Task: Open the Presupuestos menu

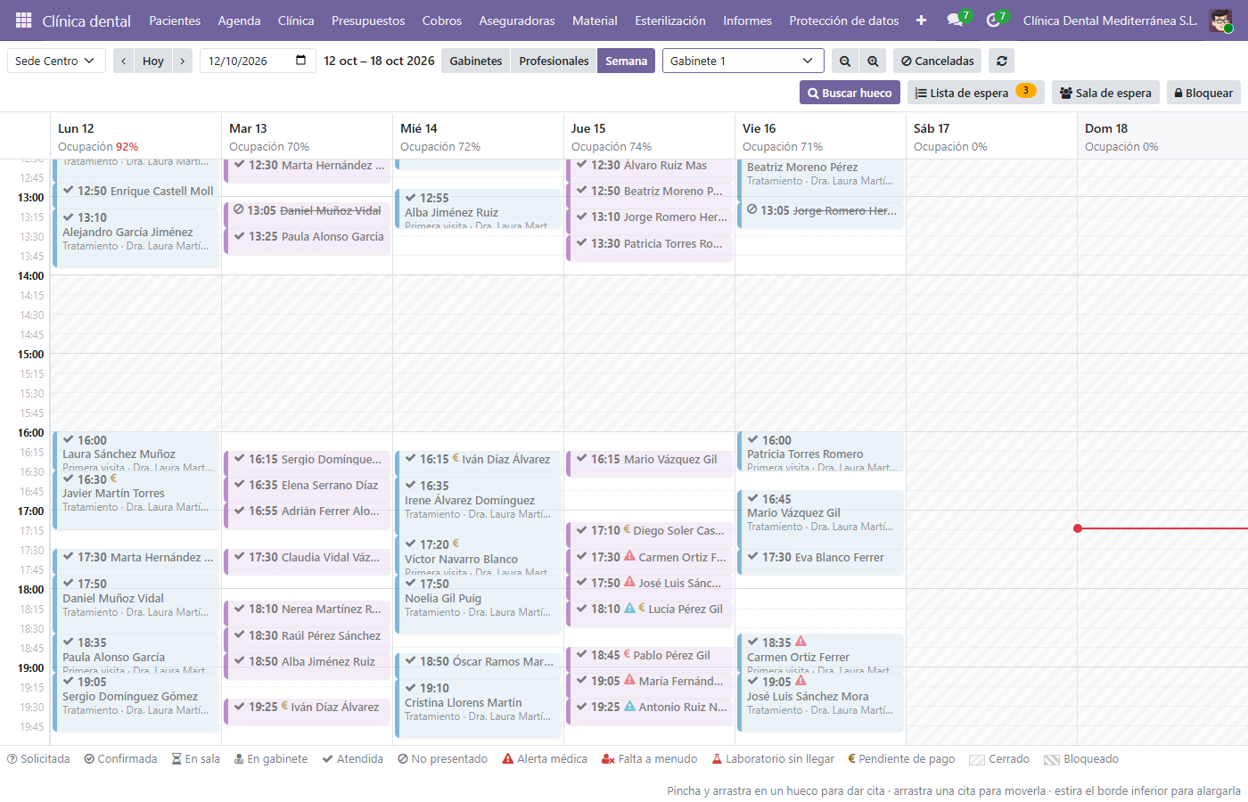Action: [x=368, y=20]
